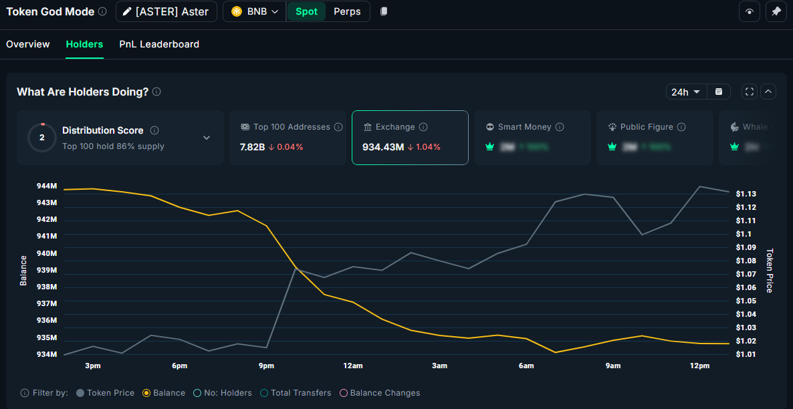Open the calendar date picker

pyautogui.click(x=719, y=92)
